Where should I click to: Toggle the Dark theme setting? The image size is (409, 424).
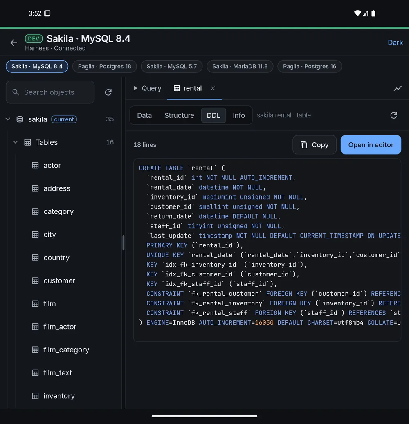[395, 43]
